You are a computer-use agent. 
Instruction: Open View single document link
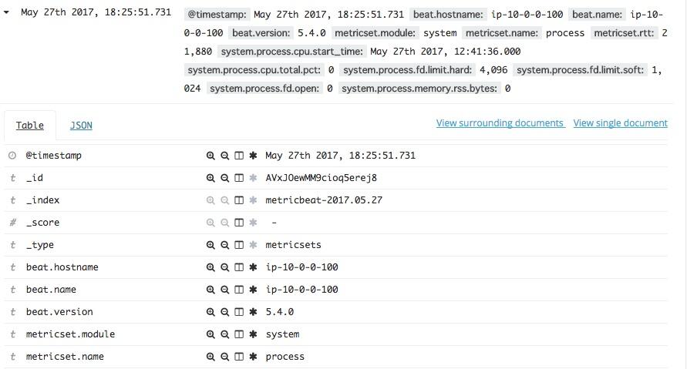click(x=620, y=123)
